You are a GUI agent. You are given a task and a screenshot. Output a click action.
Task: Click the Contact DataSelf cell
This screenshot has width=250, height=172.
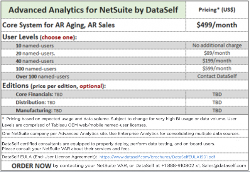pyautogui.click(x=217, y=76)
